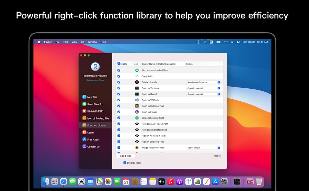The height and width of the screenshot is (191, 309).
Task: Click the Sublime Text icon
Action: (137, 106)
